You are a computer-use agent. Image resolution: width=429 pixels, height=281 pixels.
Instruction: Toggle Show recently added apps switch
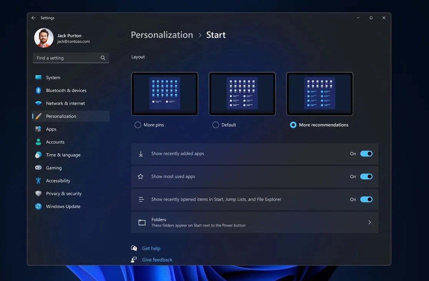click(366, 154)
